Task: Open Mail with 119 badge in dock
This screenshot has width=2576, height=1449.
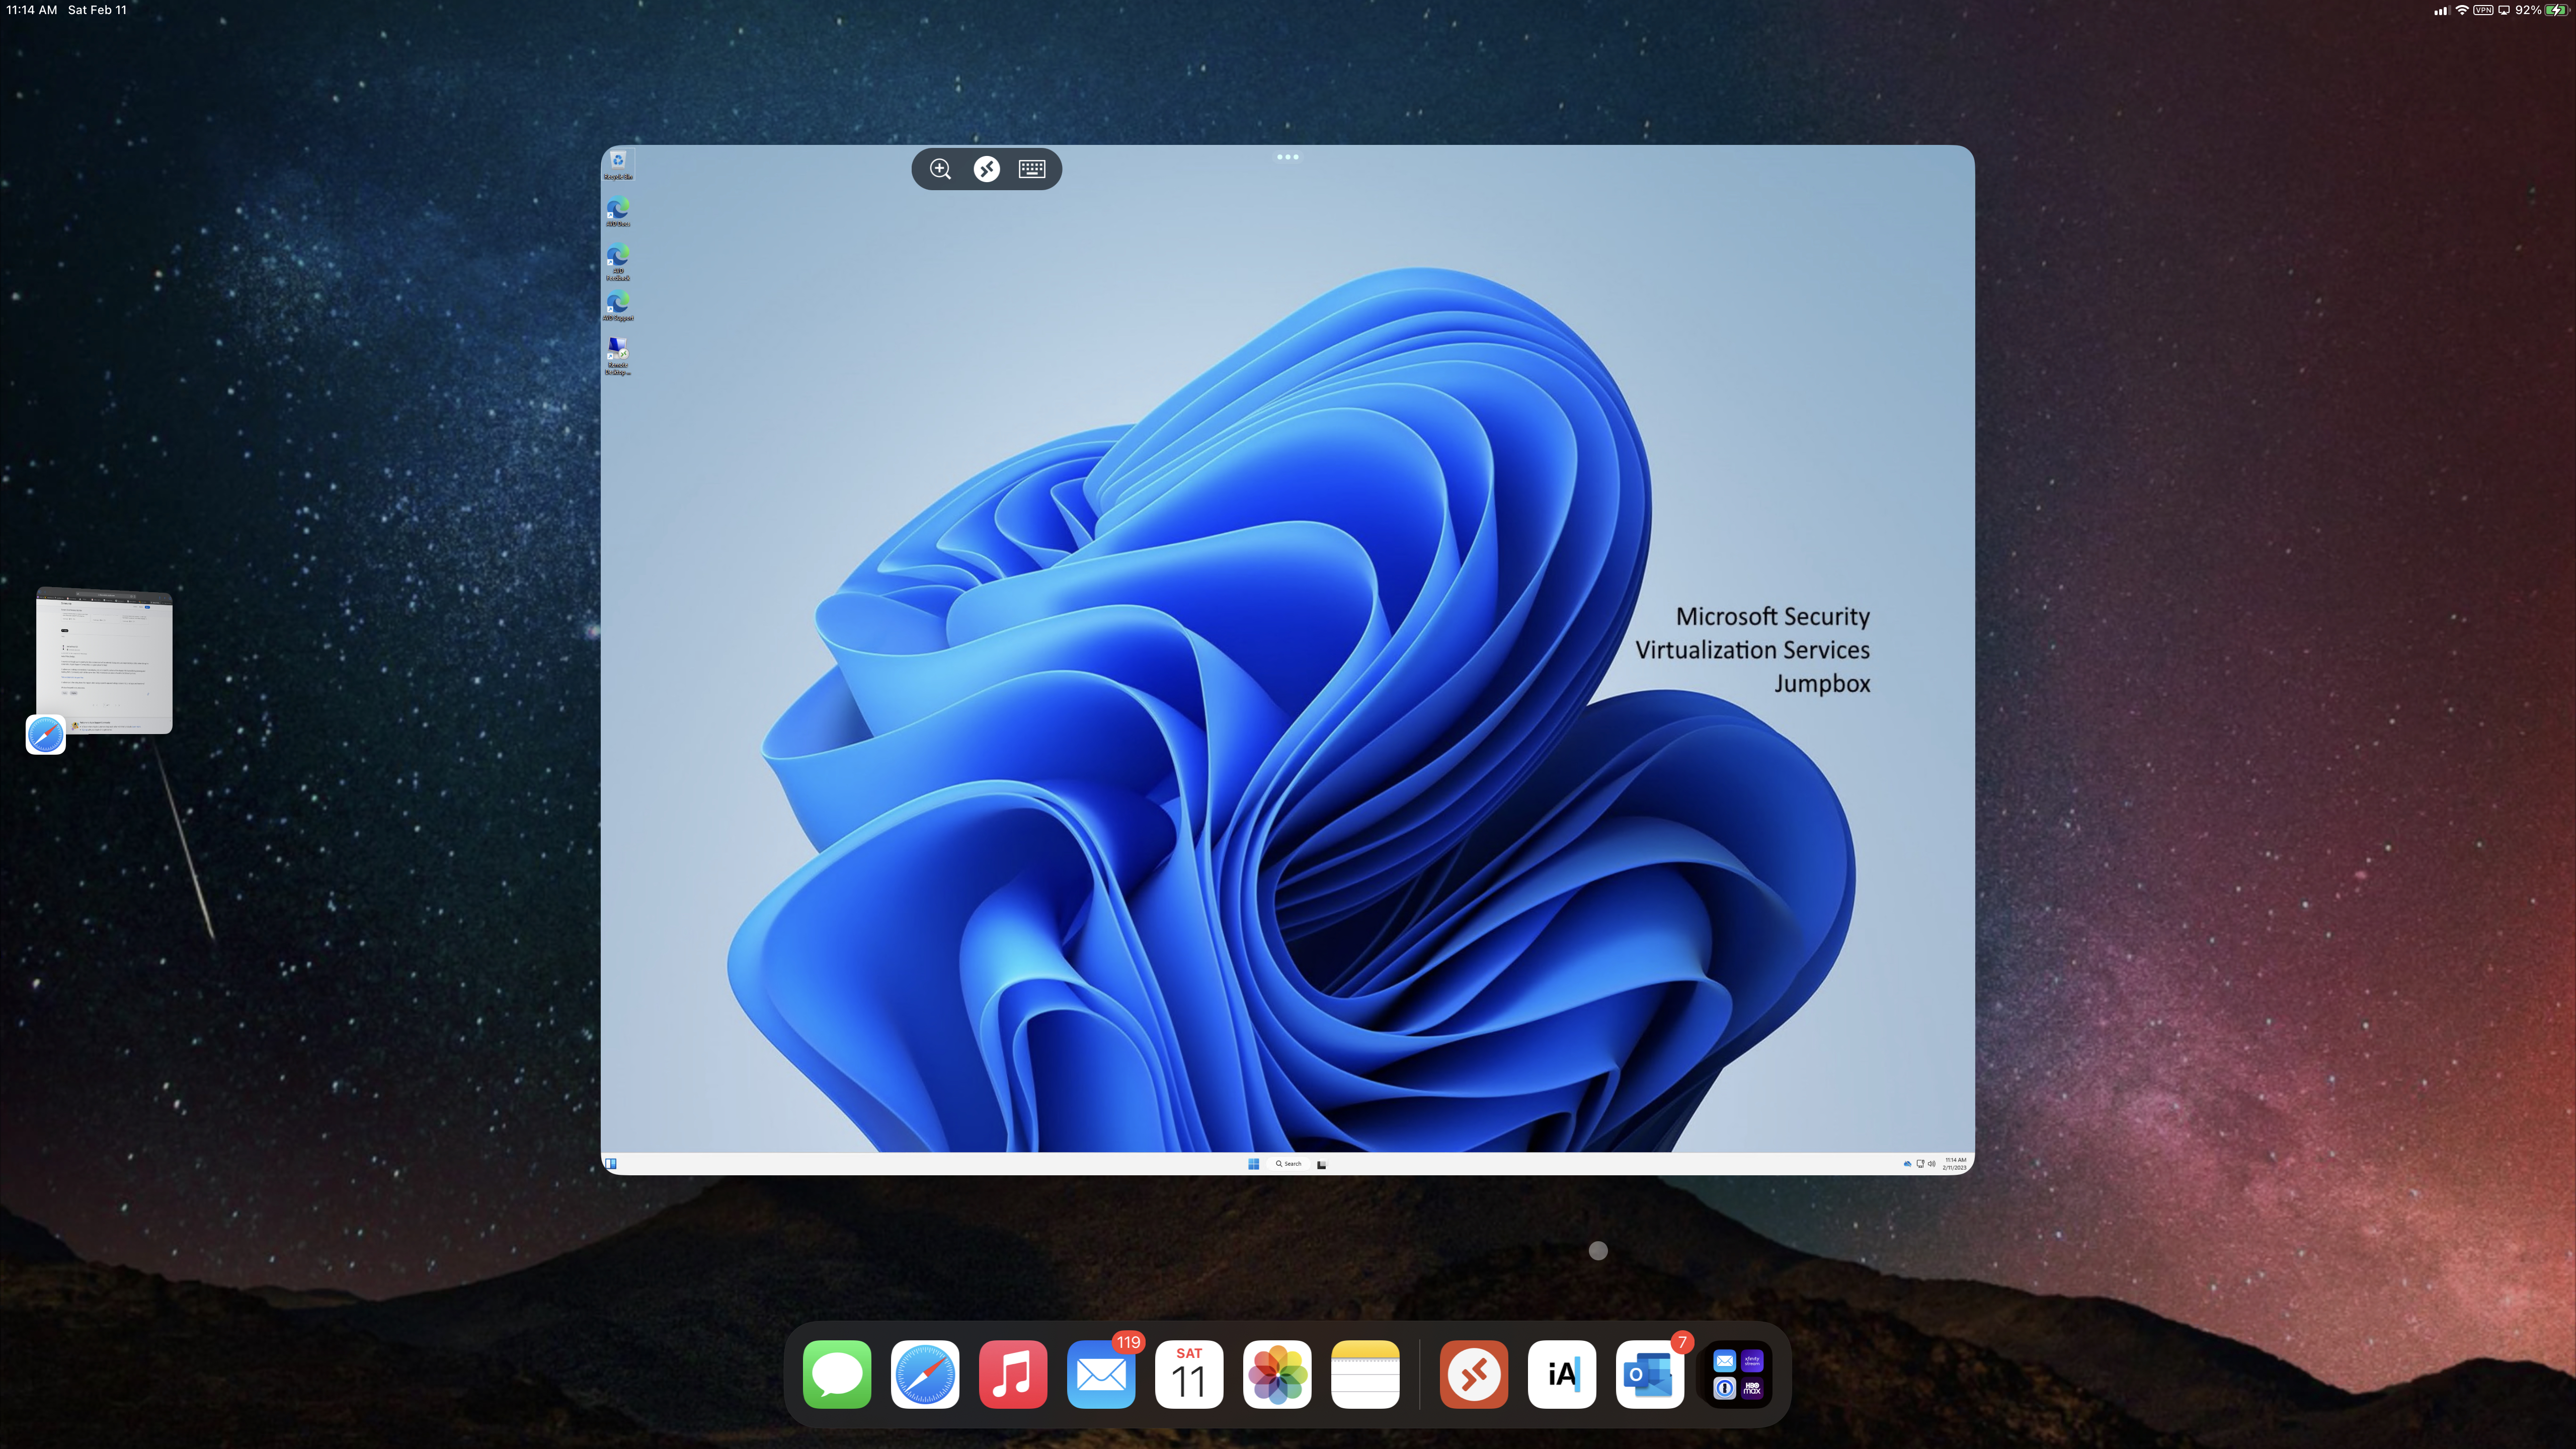Action: 1101,1374
